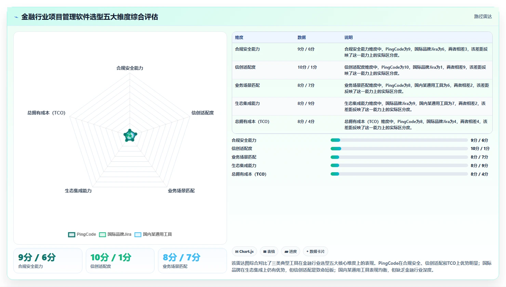Click the 合规安全能力 radar axis label
Viewport: 506px width, 287px height.
(130, 68)
